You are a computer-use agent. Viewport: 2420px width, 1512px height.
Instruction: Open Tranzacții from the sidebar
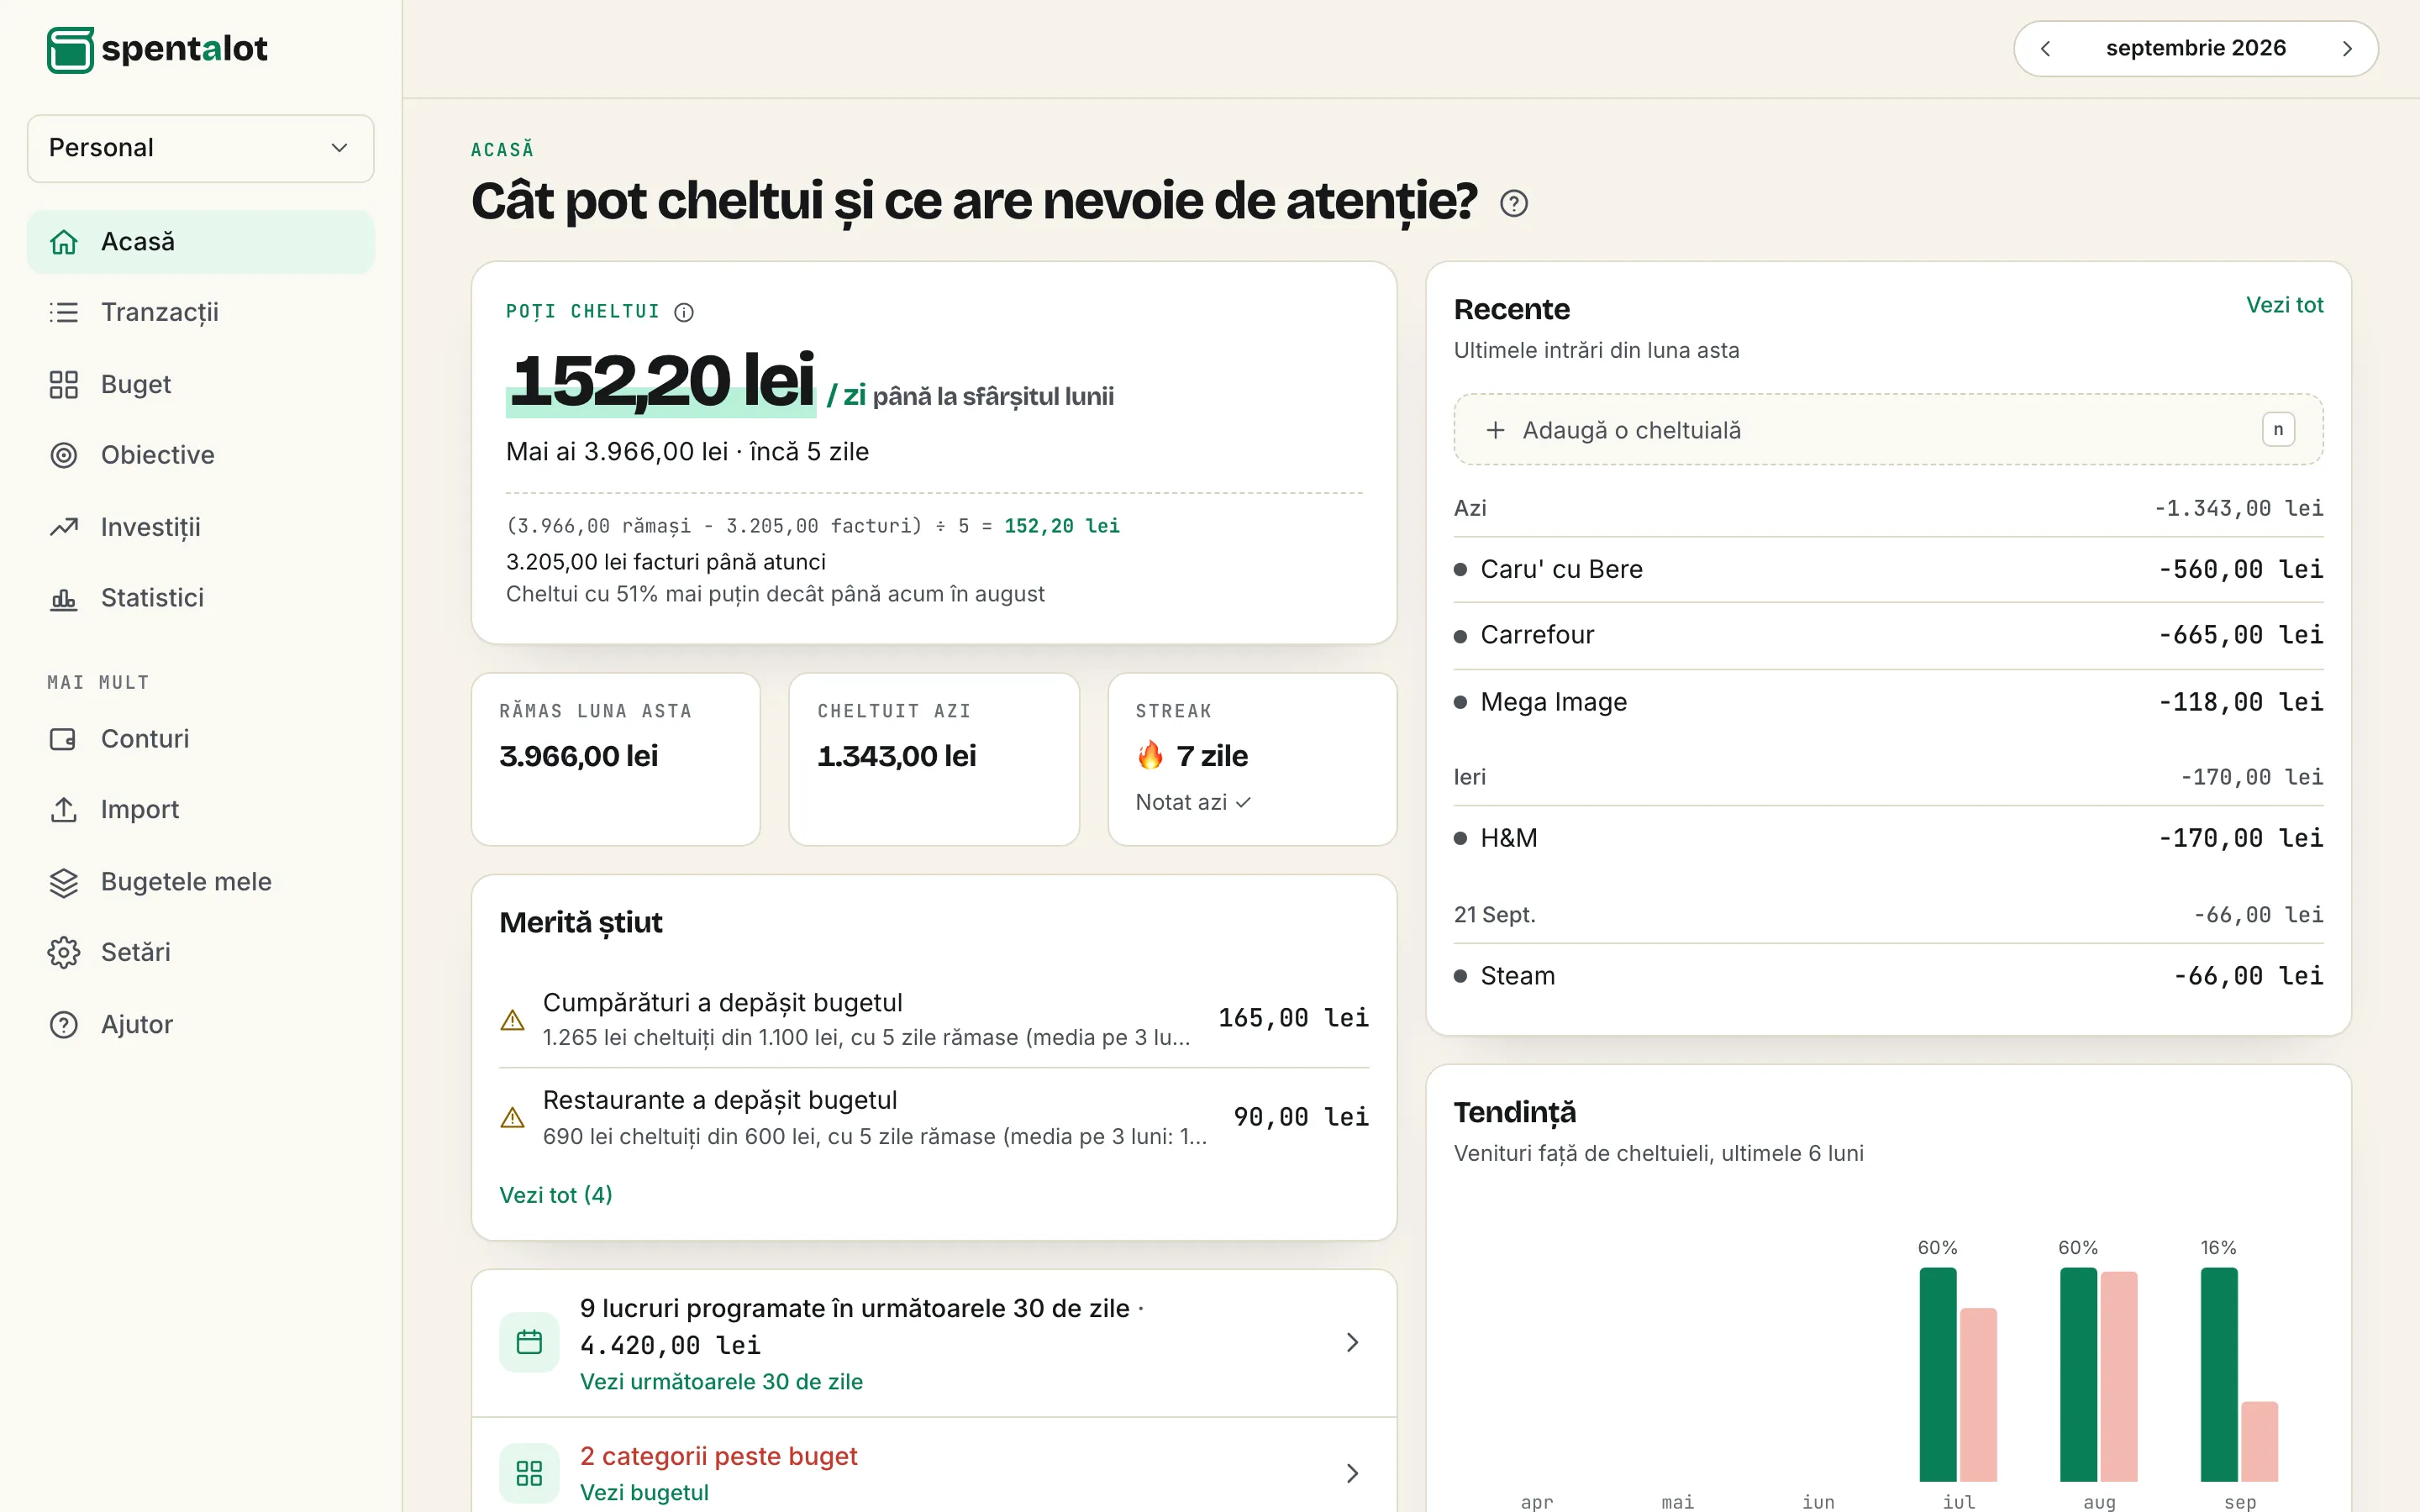[x=201, y=312]
